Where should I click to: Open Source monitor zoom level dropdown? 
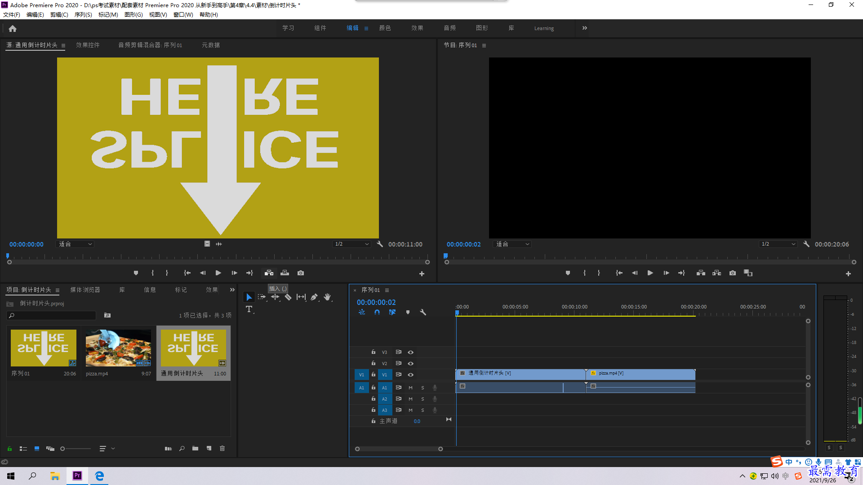pyautogui.click(x=75, y=244)
